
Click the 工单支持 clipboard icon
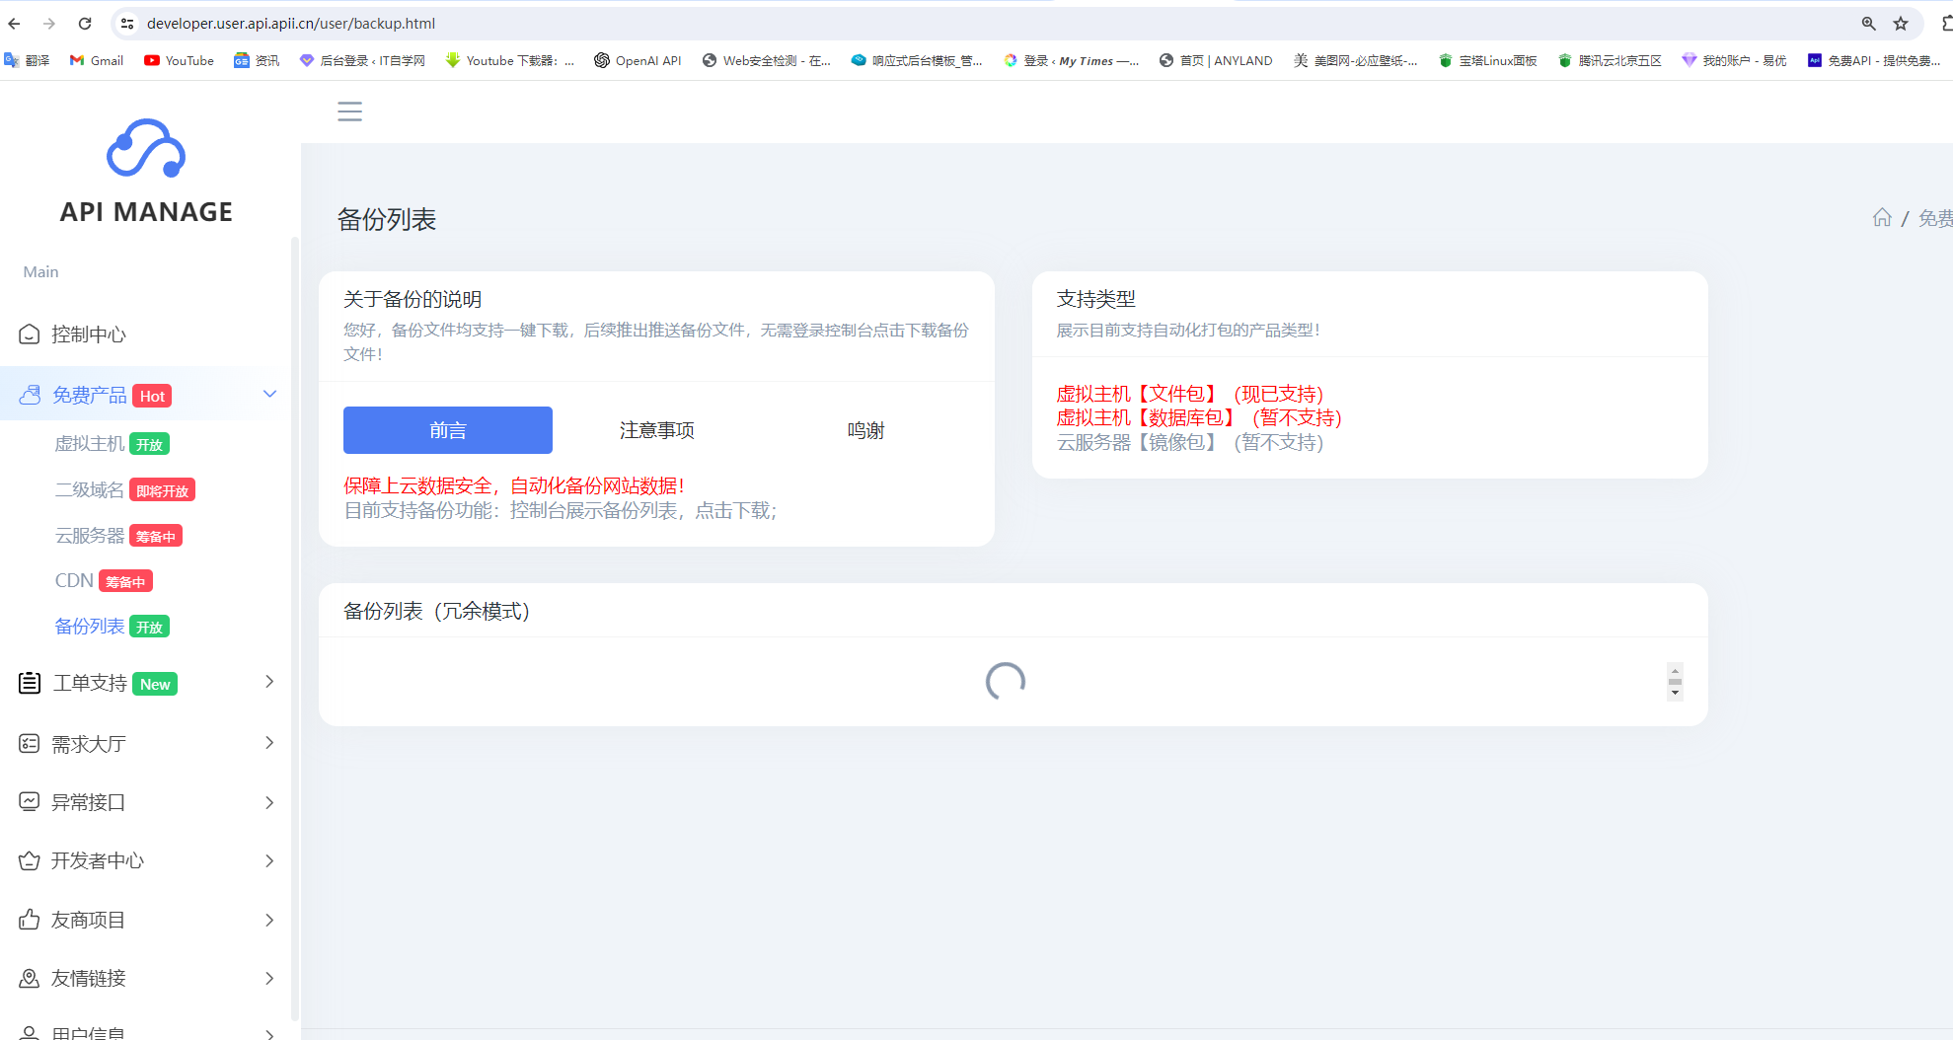(29, 682)
